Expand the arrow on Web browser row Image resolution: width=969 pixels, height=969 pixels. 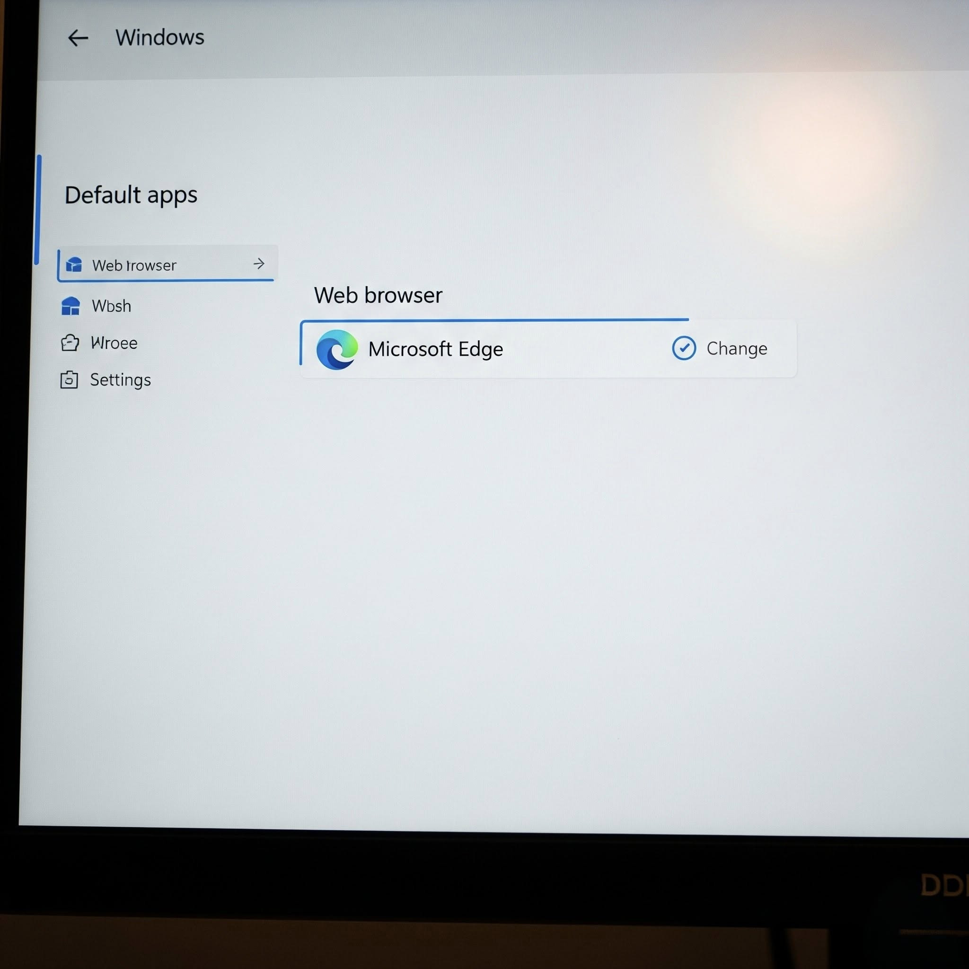coord(259,264)
